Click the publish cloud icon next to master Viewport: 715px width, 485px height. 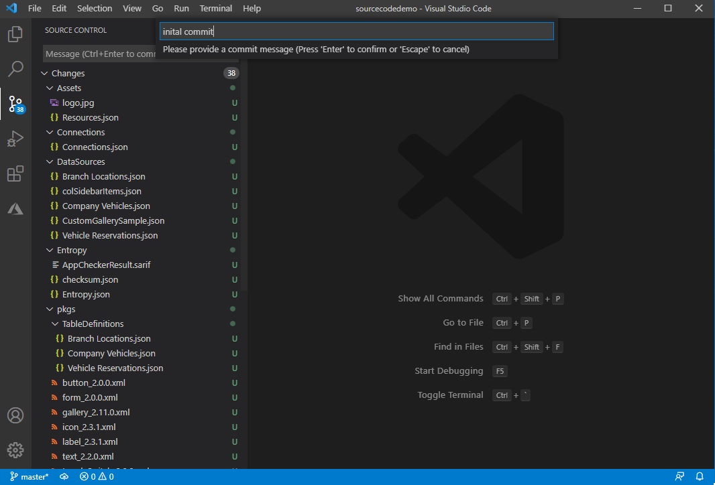[63, 476]
